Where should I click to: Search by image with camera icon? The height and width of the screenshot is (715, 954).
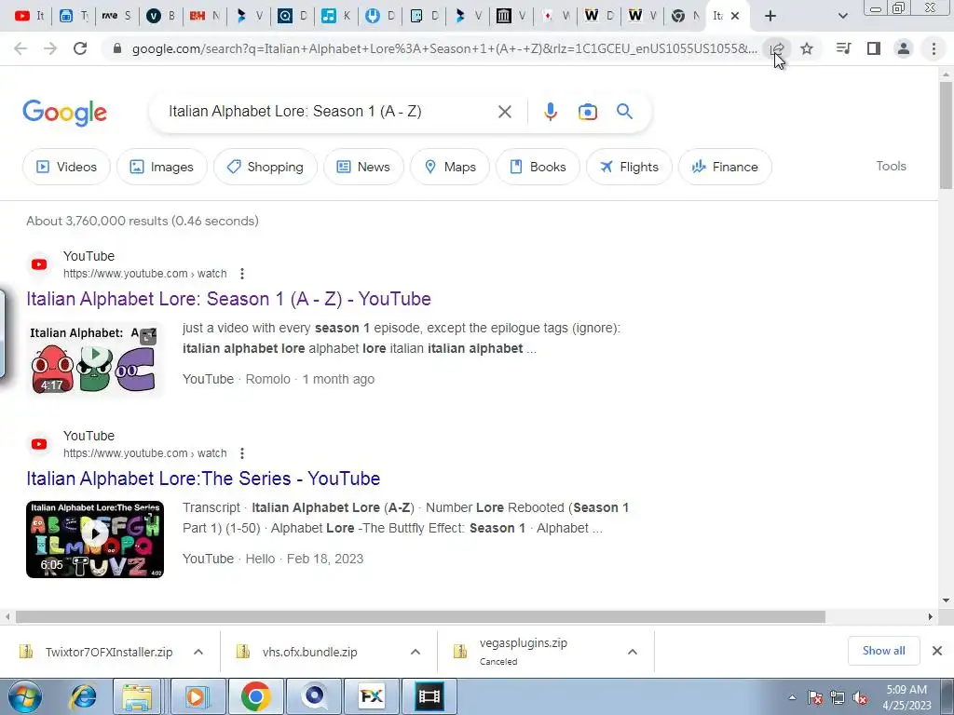587,112
